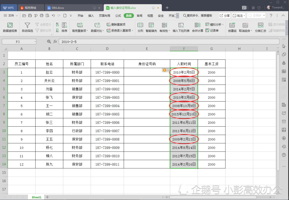
Task: Click the cell with 187-7399-0005
Action: coord(107,114)
